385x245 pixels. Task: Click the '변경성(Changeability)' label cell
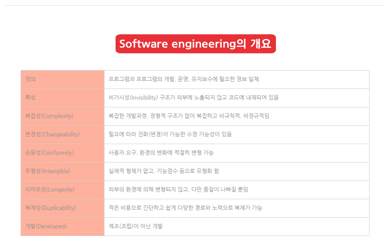63,135
